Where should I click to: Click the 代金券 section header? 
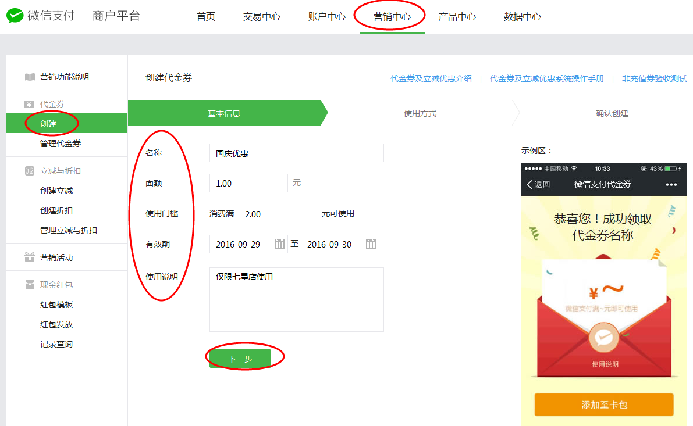[x=52, y=104]
